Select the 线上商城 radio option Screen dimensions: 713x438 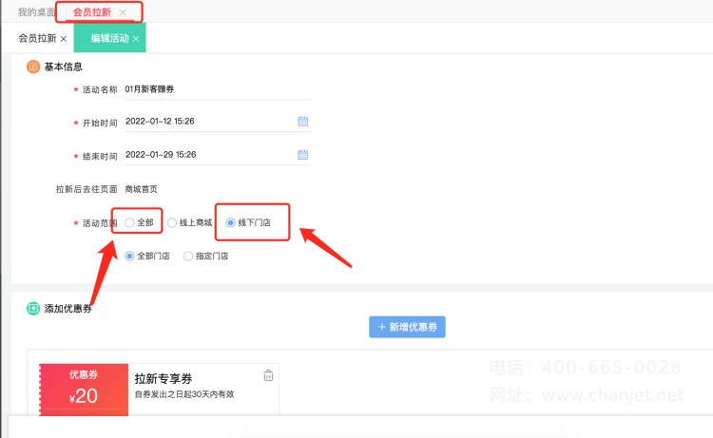[172, 222]
